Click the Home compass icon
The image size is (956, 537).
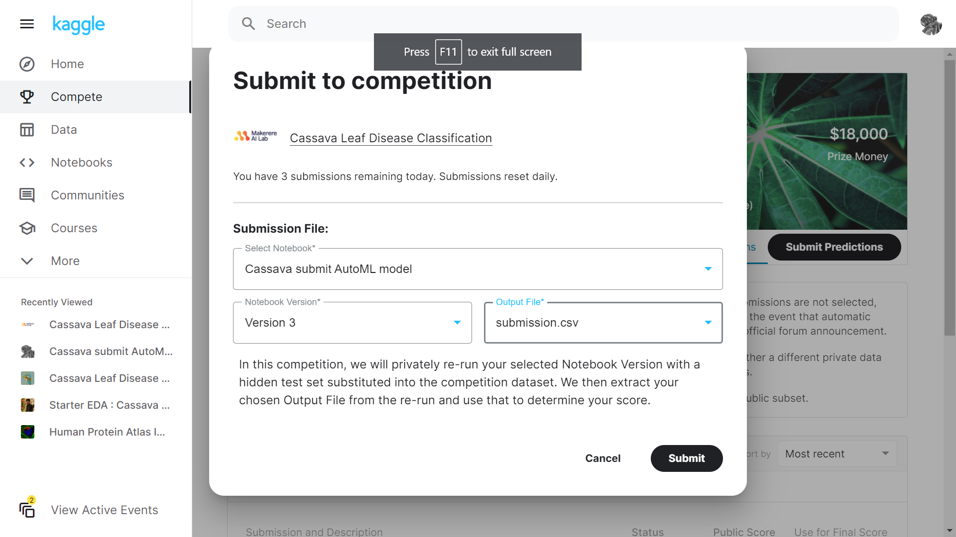coord(27,64)
